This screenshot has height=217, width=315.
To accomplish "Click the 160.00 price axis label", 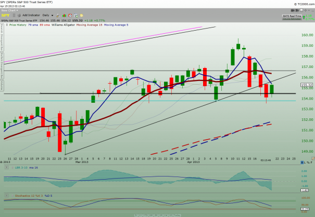I will coord(307,35).
